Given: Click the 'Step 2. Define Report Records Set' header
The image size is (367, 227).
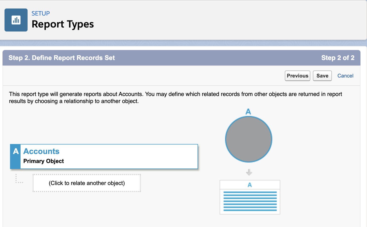Looking at the screenshot, I should [62, 58].
